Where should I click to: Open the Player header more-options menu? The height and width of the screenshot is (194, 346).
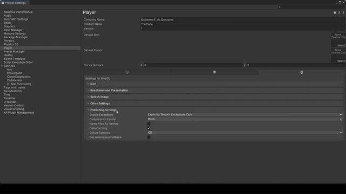pyautogui.click(x=344, y=12)
